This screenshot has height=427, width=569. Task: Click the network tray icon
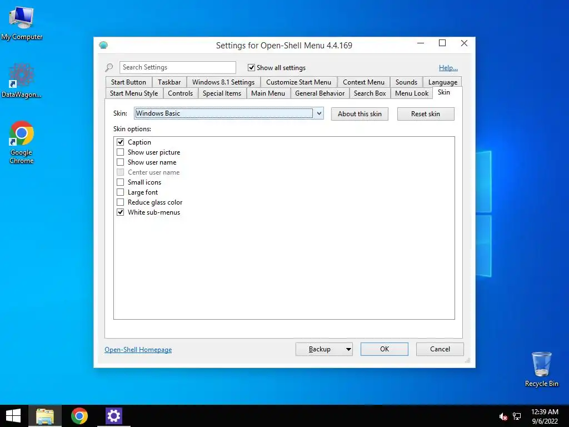pos(517,416)
